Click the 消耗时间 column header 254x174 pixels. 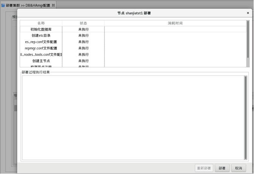pyautogui.click(x=175, y=23)
